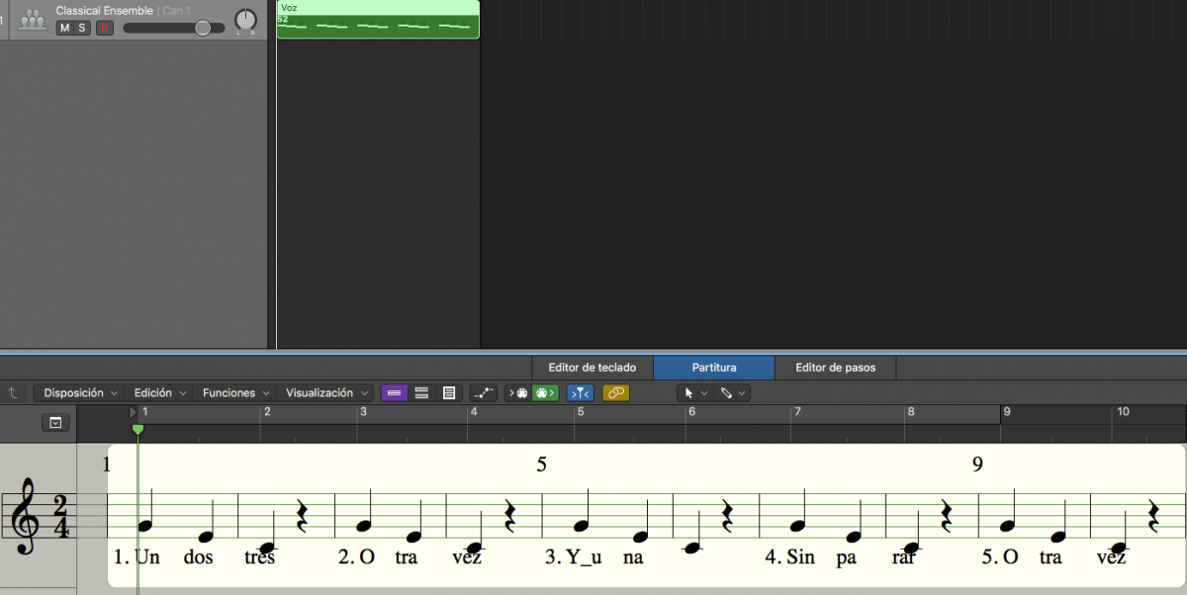The width and height of the screenshot is (1187, 595).
Task: Open the Edición dropdown menu
Action: 158,393
